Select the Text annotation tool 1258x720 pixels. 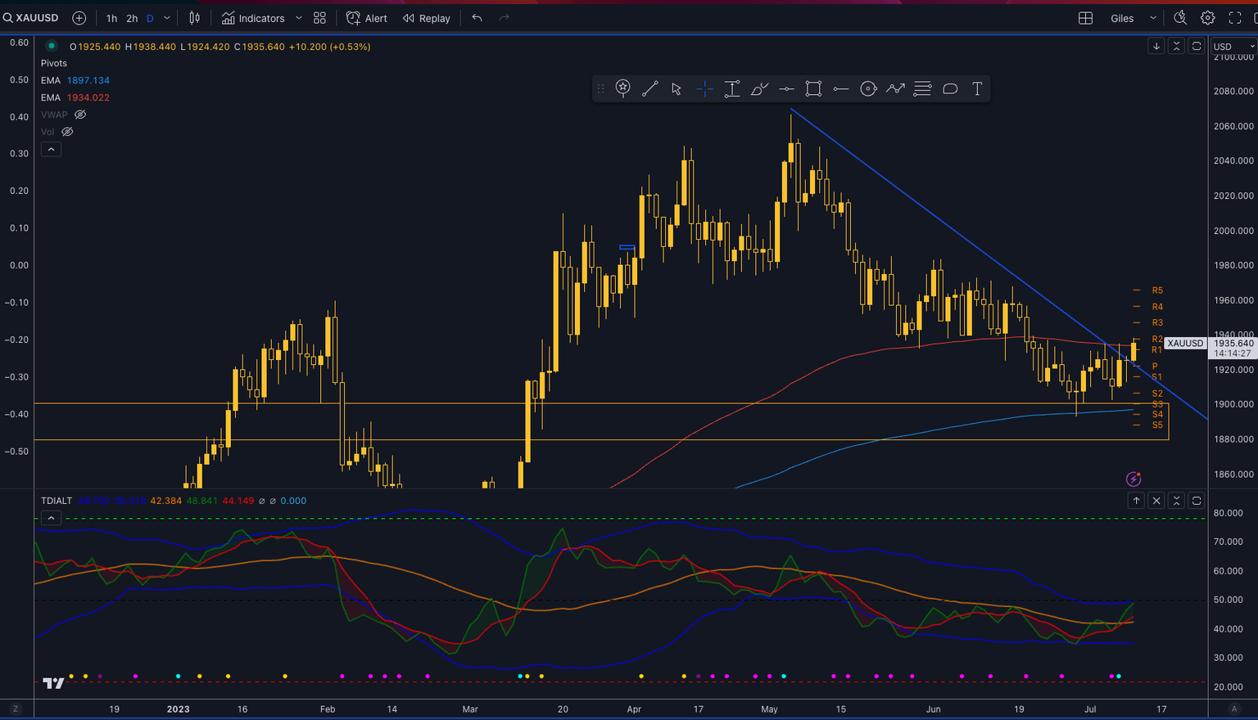point(977,88)
